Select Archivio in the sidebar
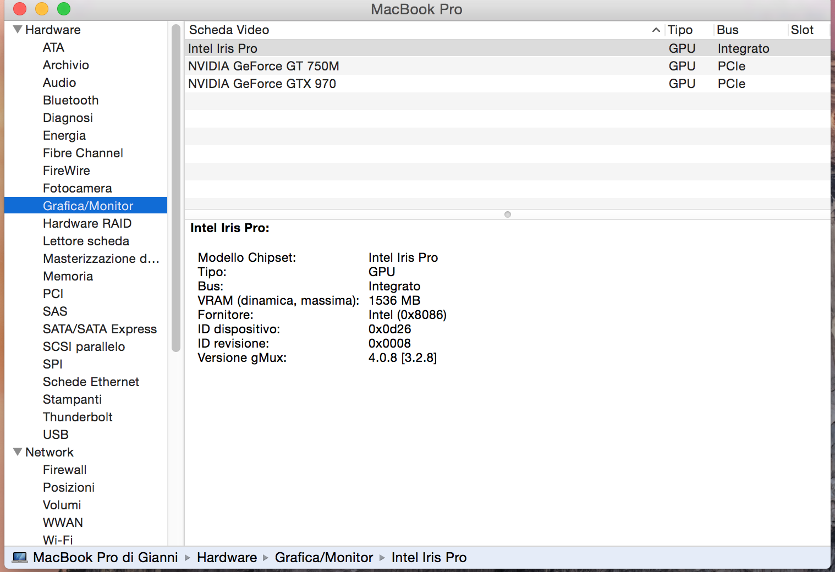The width and height of the screenshot is (835, 572). 66,65
